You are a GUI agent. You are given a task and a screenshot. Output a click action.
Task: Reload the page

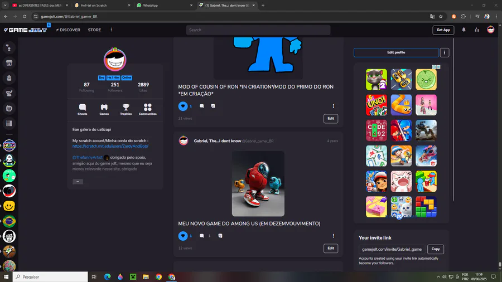pyautogui.click(x=25, y=16)
